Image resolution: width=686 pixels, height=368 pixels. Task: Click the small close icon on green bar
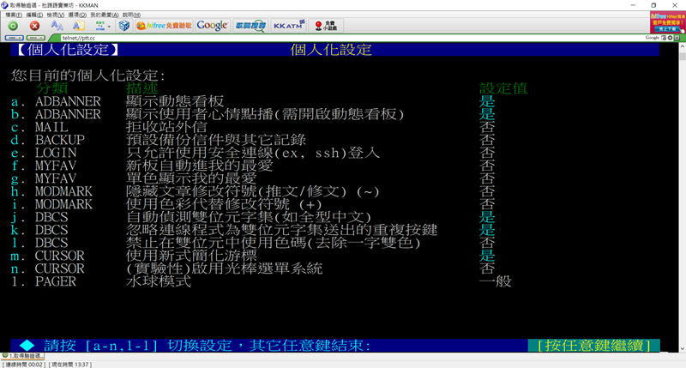(x=677, y=38)
